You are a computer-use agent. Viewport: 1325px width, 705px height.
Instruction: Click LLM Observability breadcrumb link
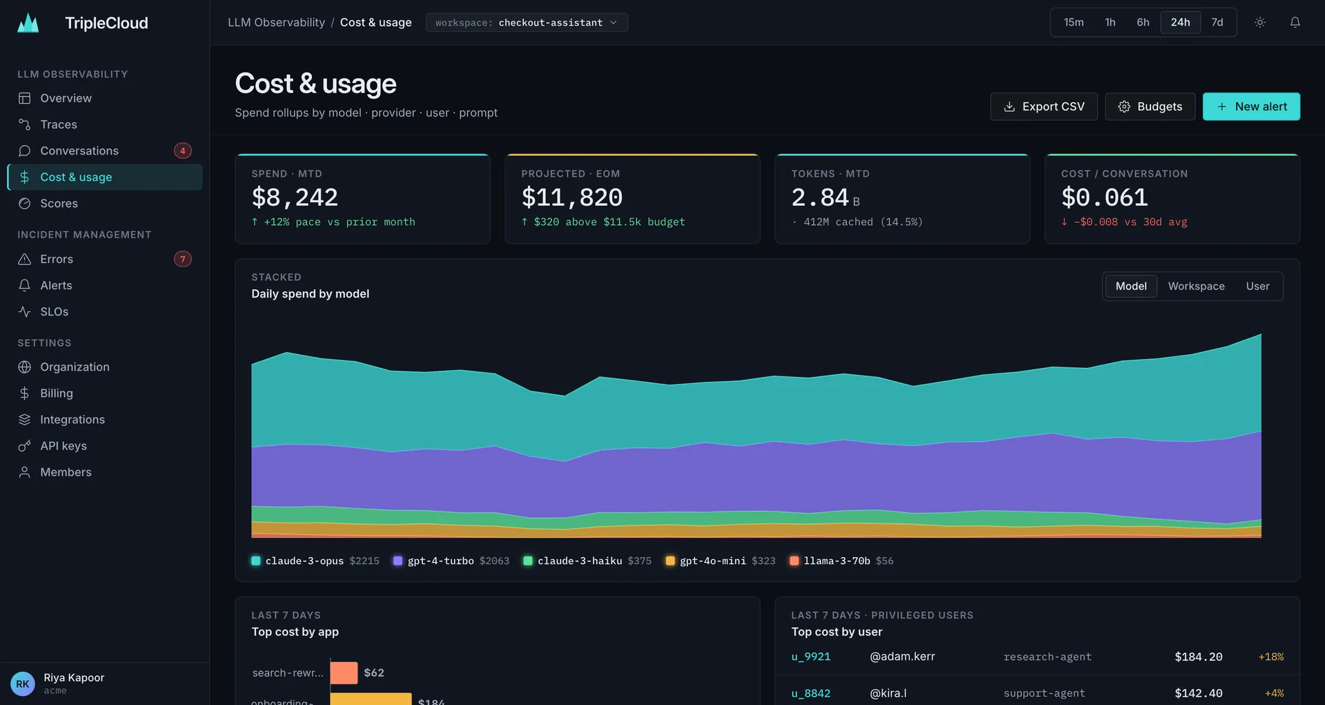pyautogui.click(x=276, y=22)
